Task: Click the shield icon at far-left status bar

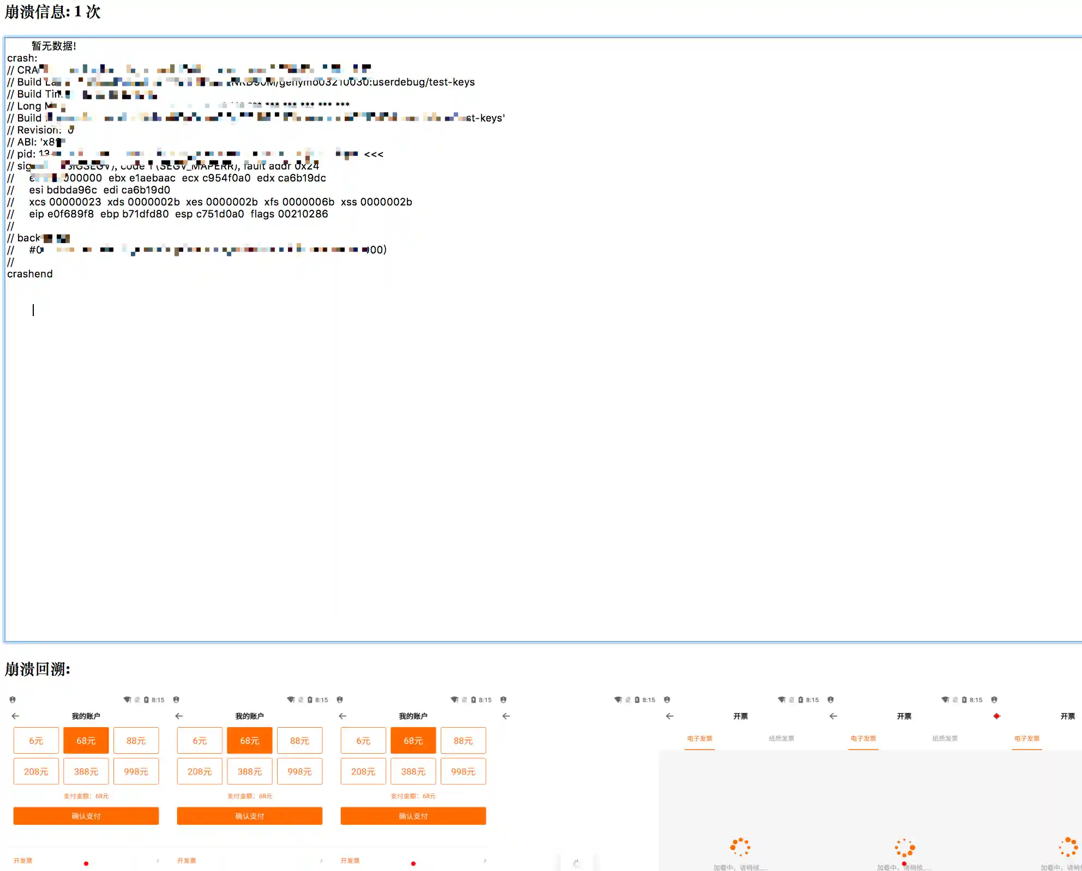Action: [13, 700]
